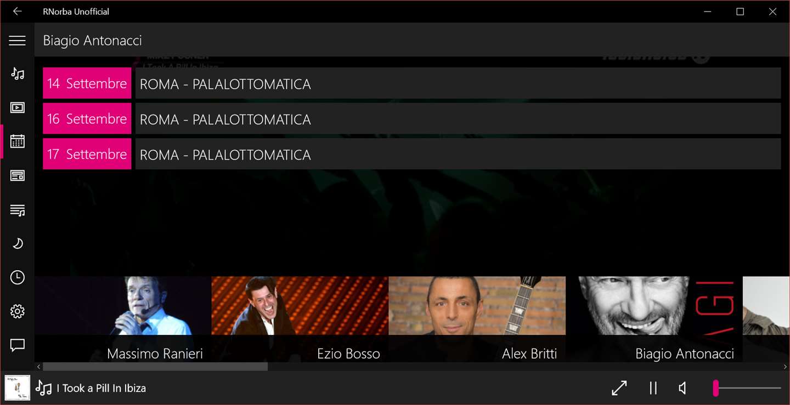This screenshot has width=790, height=405.
Task: Open the hamburger navigation menu
Action: [x=18, y=41]
